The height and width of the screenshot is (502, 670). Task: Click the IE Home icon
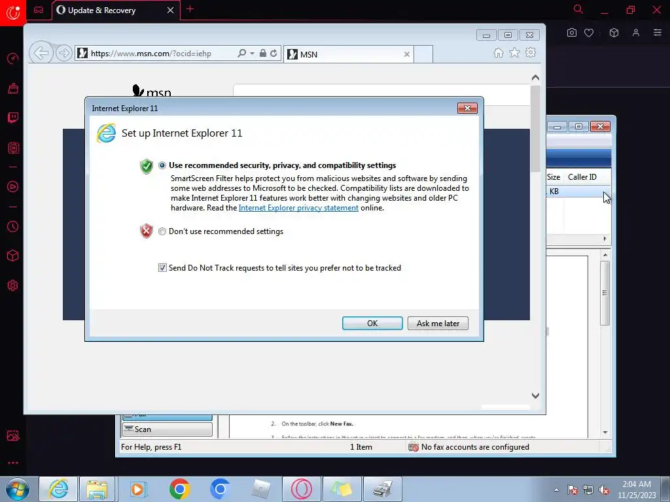498,52
